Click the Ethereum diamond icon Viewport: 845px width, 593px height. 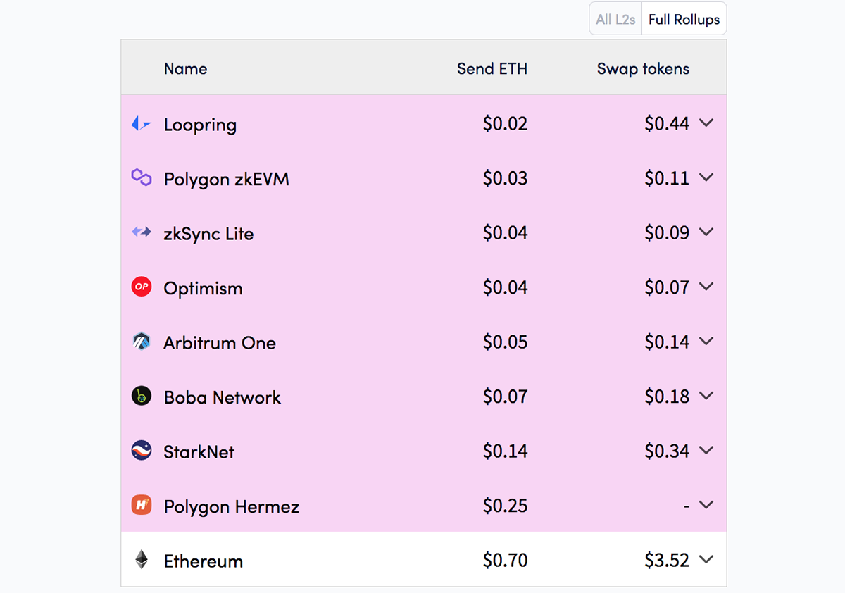coord(142,560)
